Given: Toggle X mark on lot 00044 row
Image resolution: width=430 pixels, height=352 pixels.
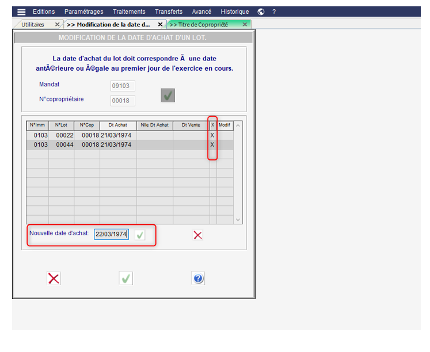Looking at the screenshot, I should click(x=212, y=145).
